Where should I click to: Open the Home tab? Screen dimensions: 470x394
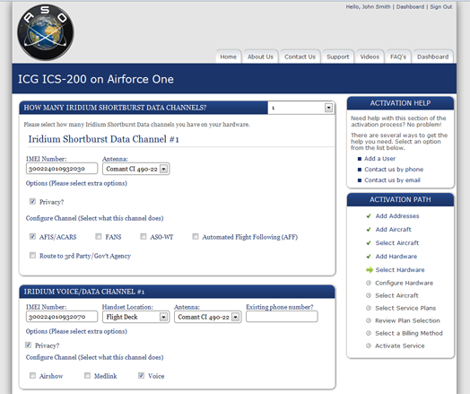tap(229, 57)
